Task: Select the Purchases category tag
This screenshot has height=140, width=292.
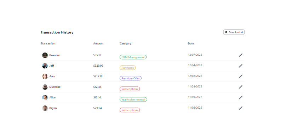Action: [x=127, y=68]
